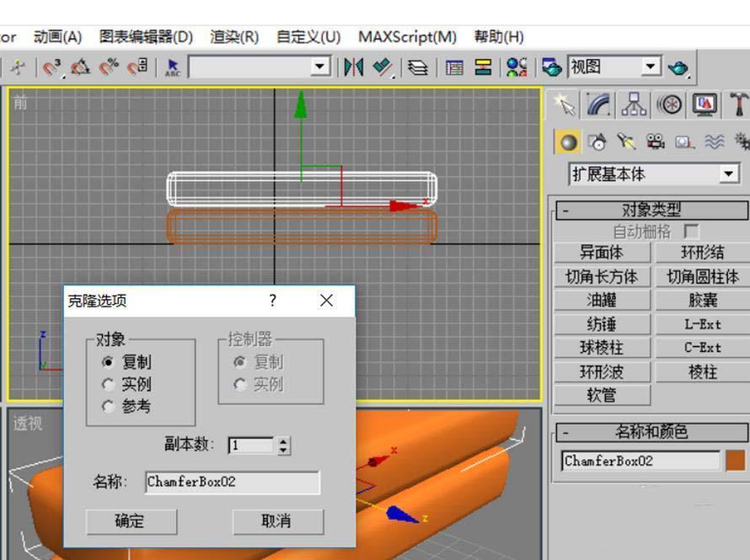Select the 实例 object radio button
The image size is (750, 560).
tap(108, 384)
